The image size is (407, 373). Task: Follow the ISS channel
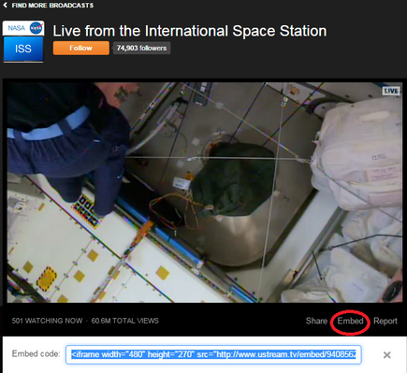81,48
